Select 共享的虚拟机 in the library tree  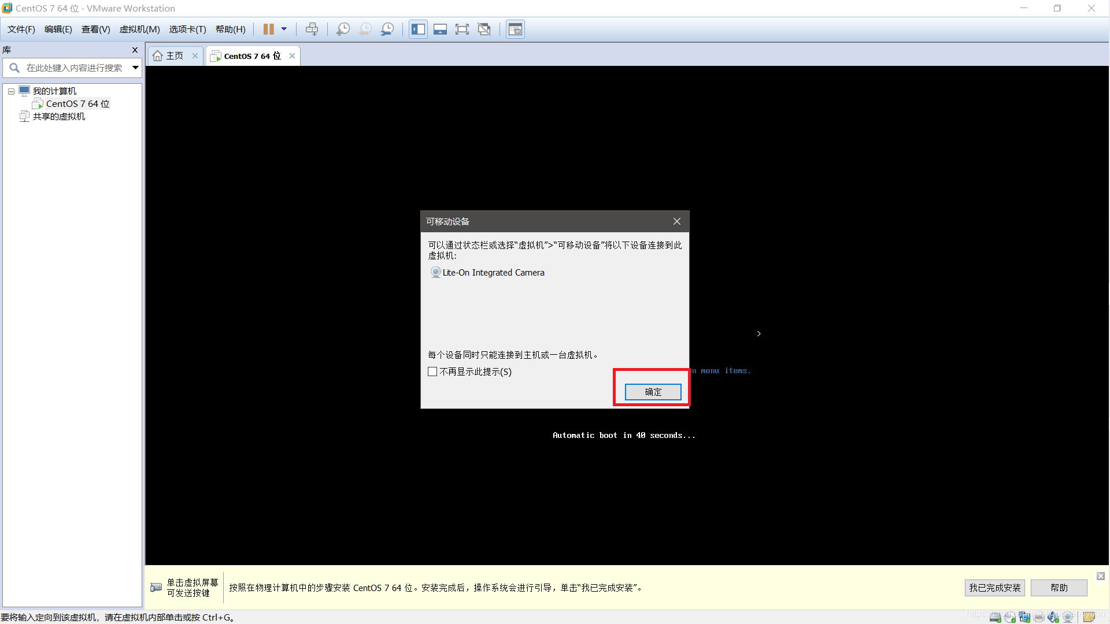[58, 117]
